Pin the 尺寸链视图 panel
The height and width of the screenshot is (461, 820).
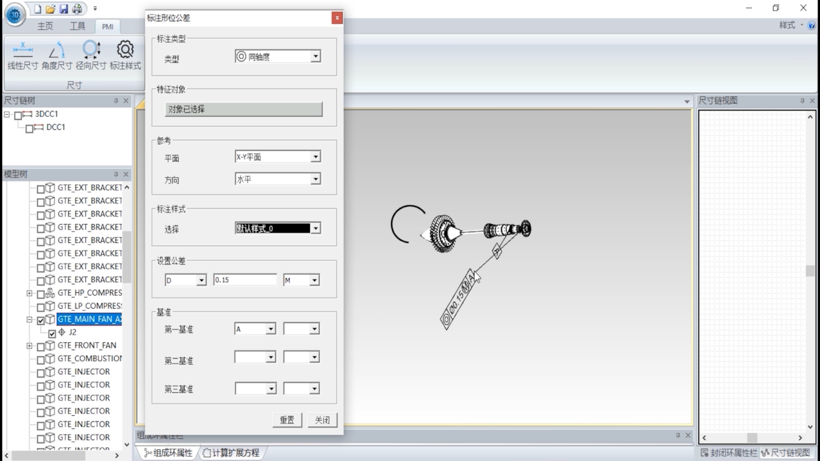point(802,100)
